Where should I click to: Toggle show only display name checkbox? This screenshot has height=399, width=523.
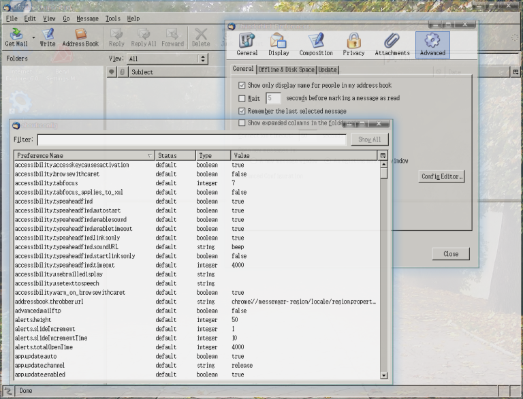pos(242,86)
